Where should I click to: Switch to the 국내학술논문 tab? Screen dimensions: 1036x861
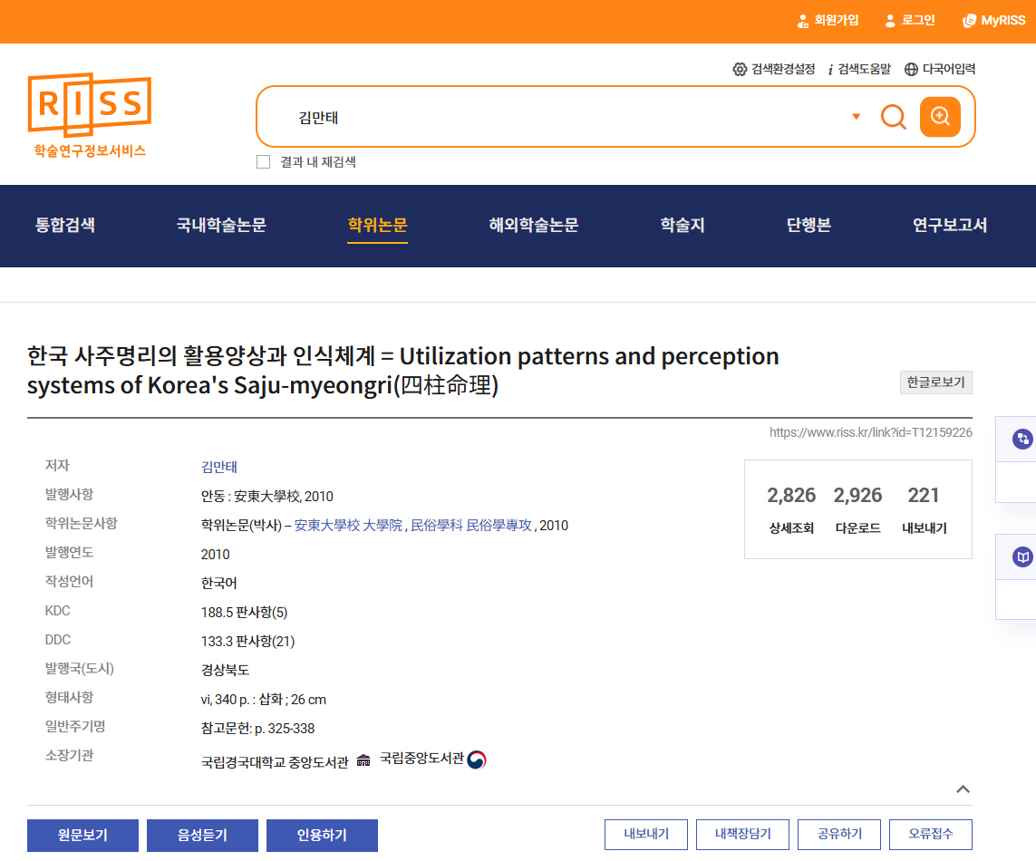[220, 226]
